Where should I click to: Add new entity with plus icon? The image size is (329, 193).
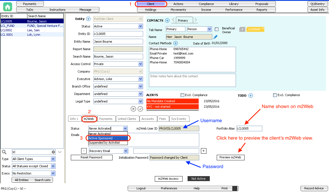88,19
